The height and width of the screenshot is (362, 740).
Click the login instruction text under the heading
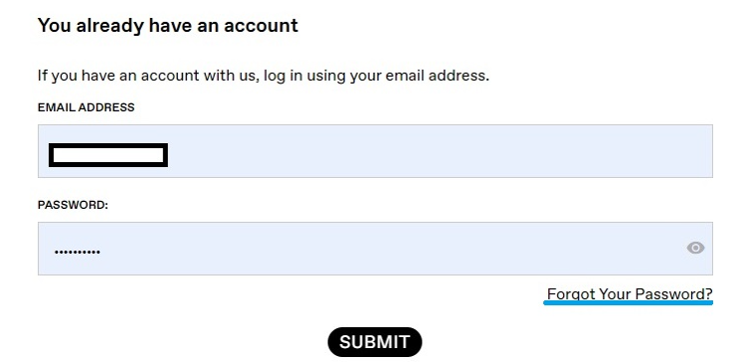point(264,76)
